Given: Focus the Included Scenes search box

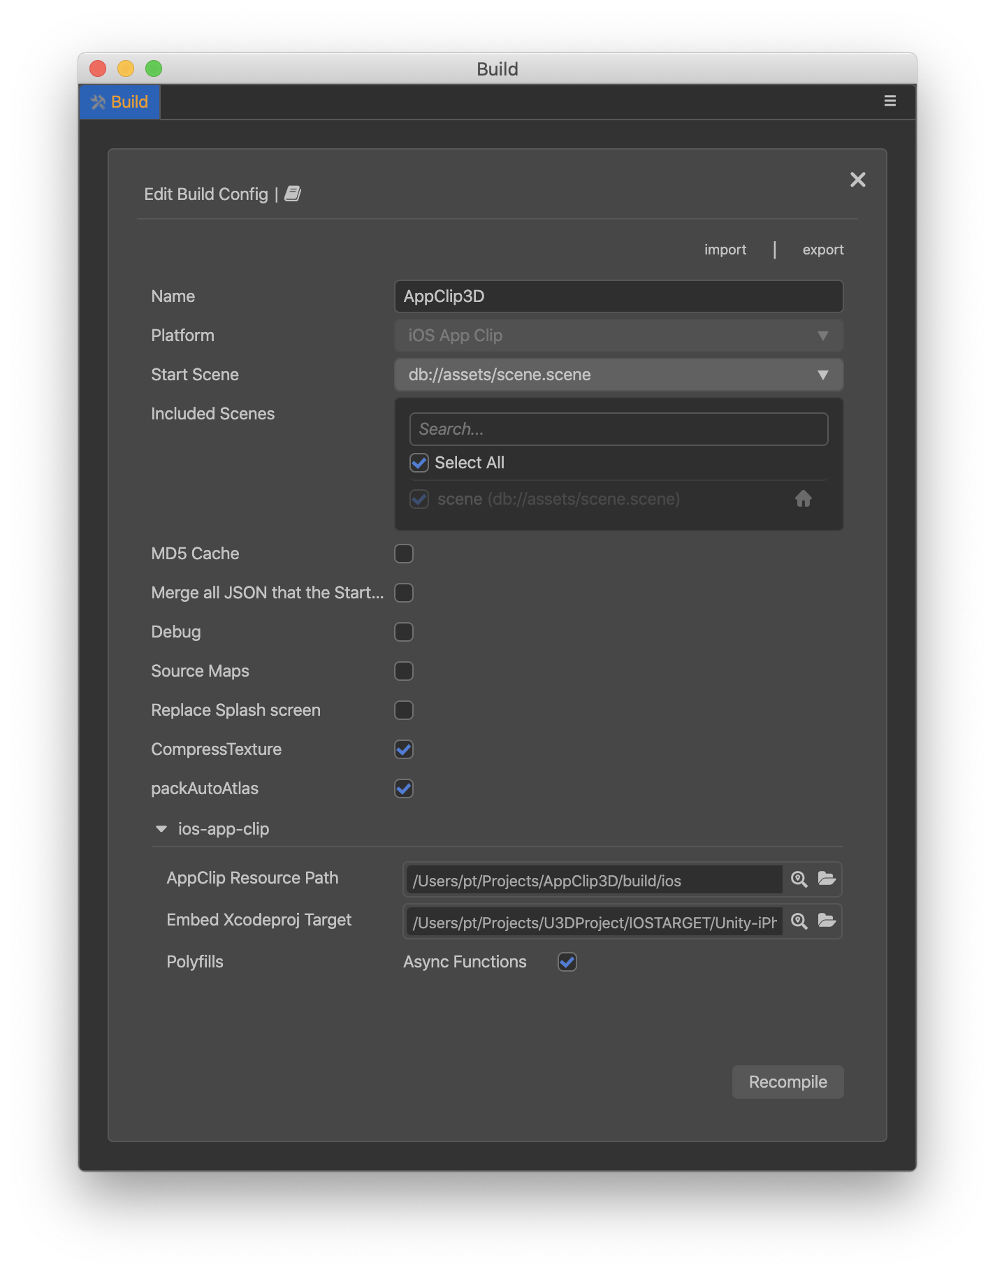Looking at the screenshot, I should 618,429.
